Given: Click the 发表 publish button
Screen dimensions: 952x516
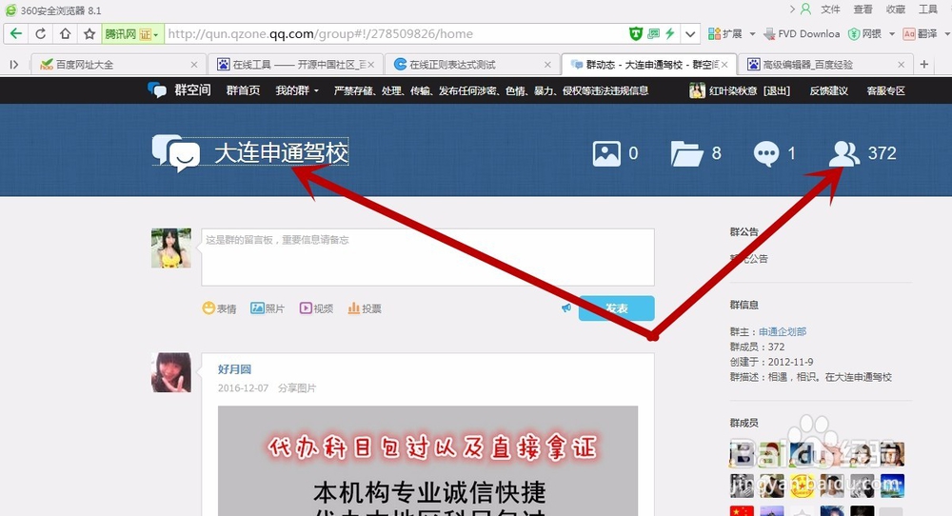Looking at the screenshot, I should point(616,308).
